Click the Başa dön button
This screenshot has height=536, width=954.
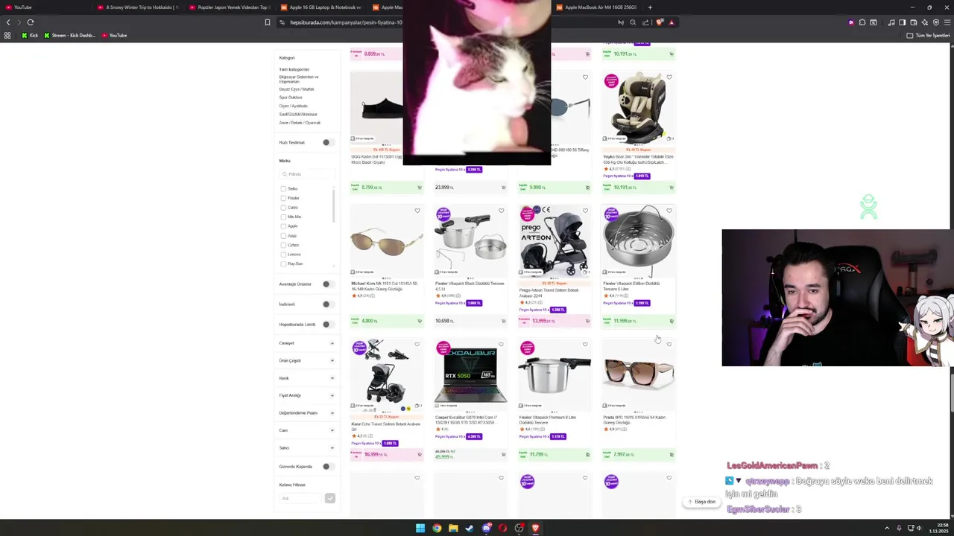coord(701,502)
